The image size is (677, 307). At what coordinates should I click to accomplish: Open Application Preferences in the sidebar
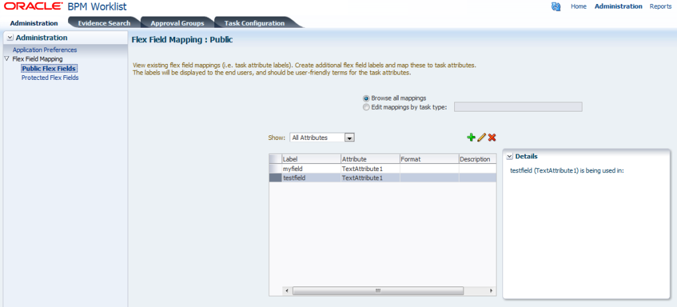point(45,50)
